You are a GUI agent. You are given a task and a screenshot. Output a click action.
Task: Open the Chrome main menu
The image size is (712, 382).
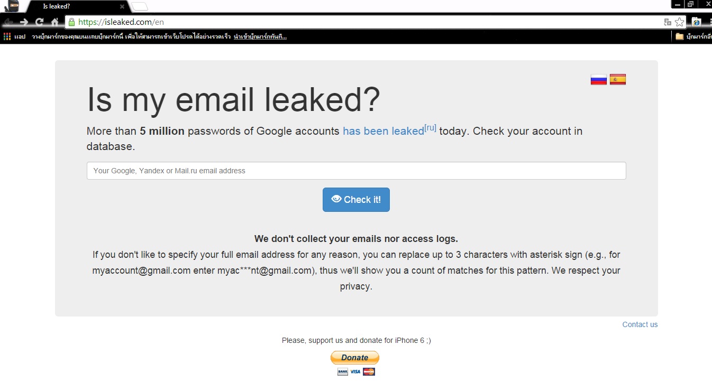710,22
